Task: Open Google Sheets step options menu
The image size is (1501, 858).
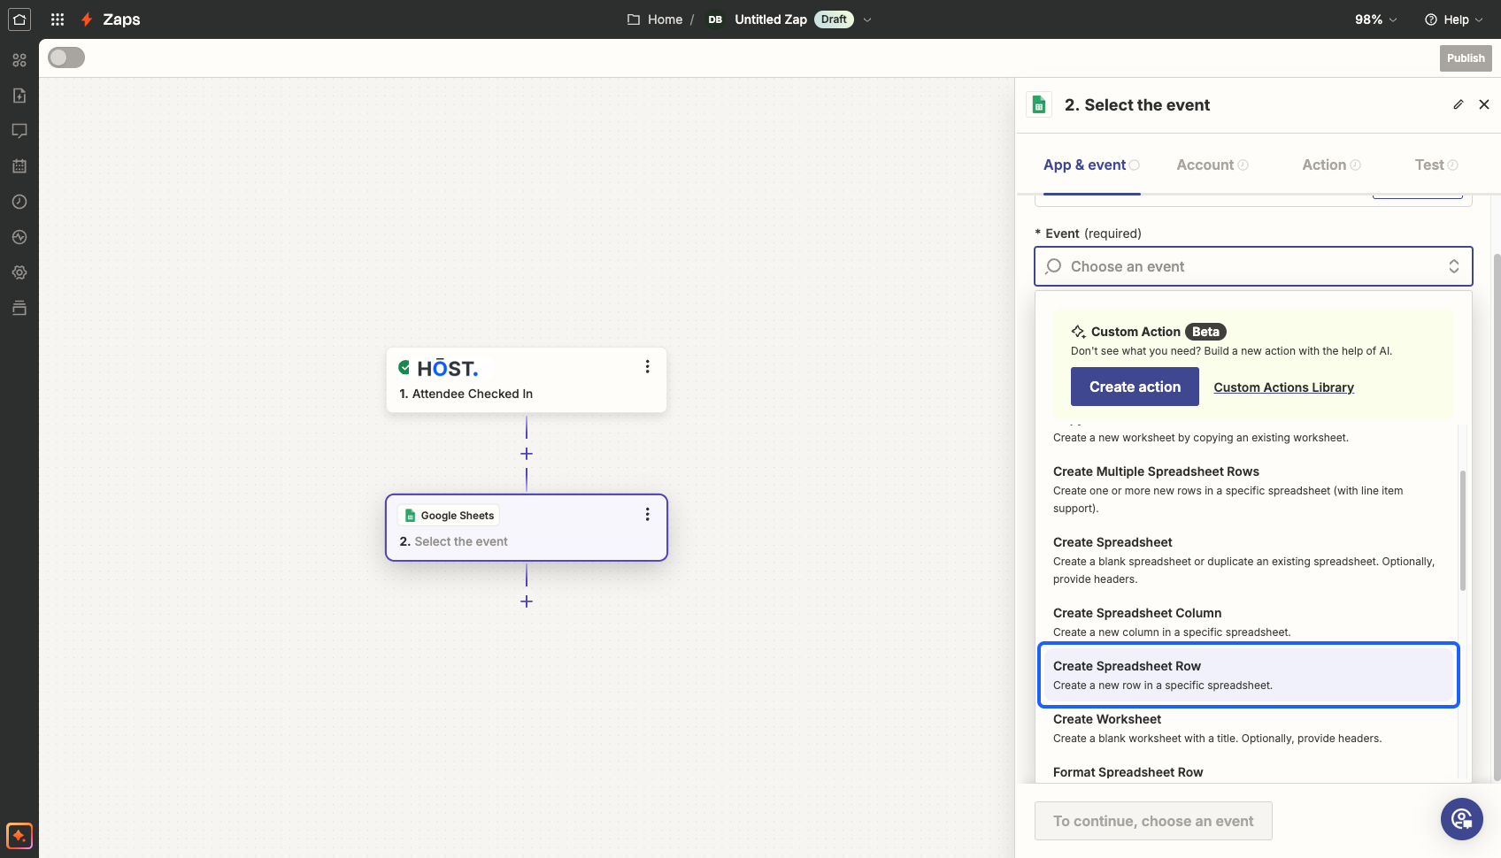Action: [x=648, y=514]
